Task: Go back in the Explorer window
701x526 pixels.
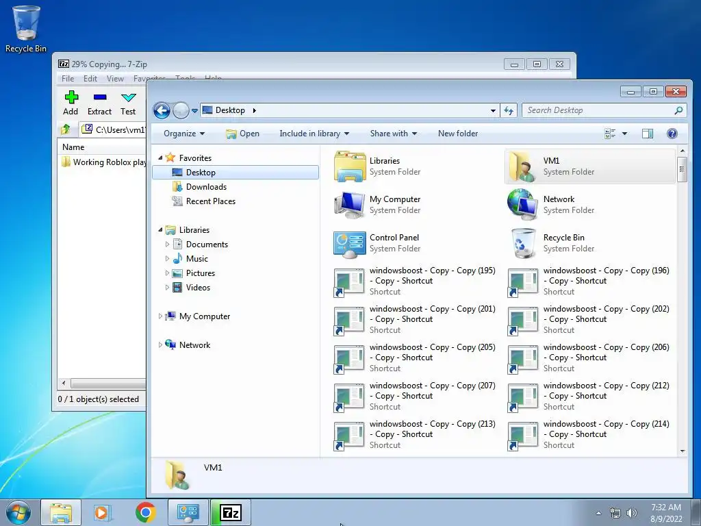Action: (x=162, y=110)
